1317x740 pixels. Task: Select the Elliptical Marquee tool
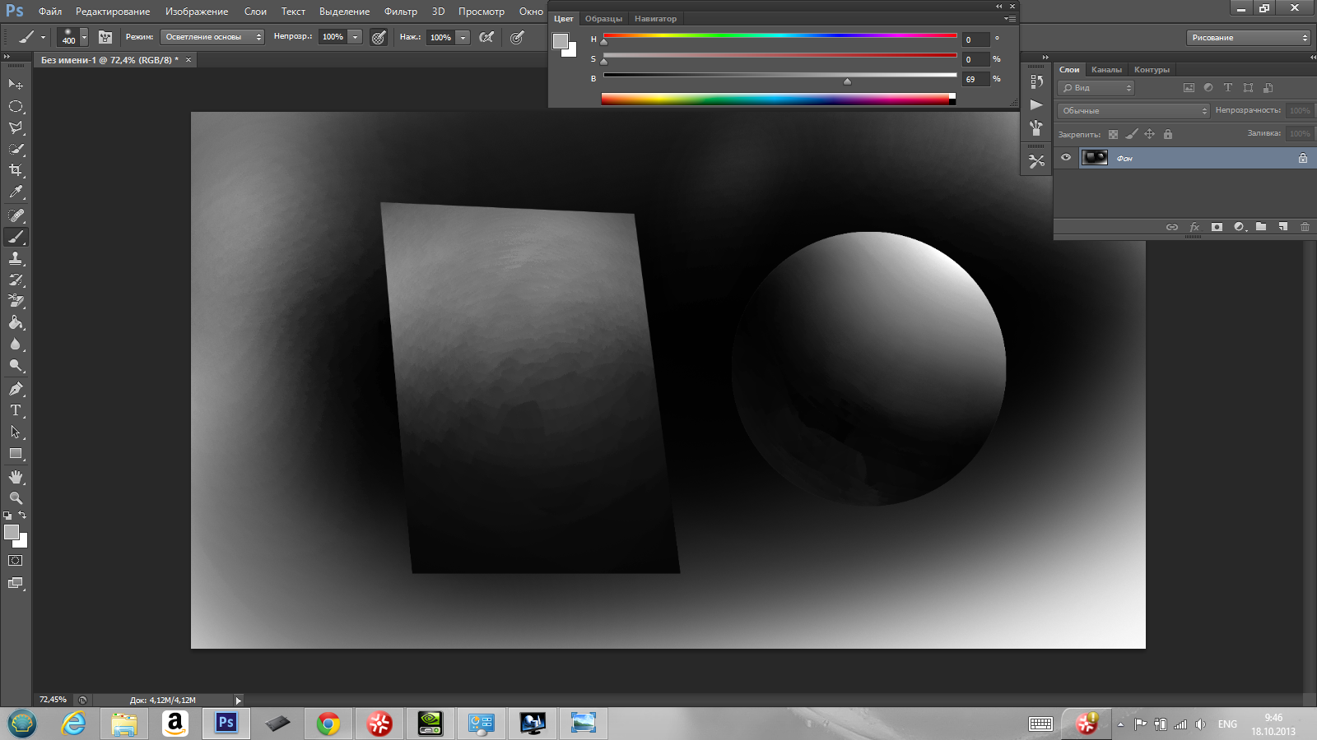click(x=16, y=106)
